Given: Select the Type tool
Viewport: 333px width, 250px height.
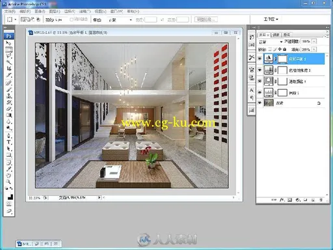Looking at the screenshot, I should click(8, 142).
